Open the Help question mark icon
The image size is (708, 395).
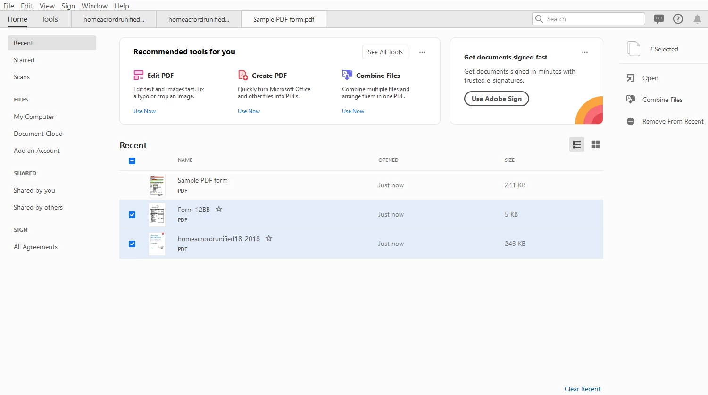point(678,19)
